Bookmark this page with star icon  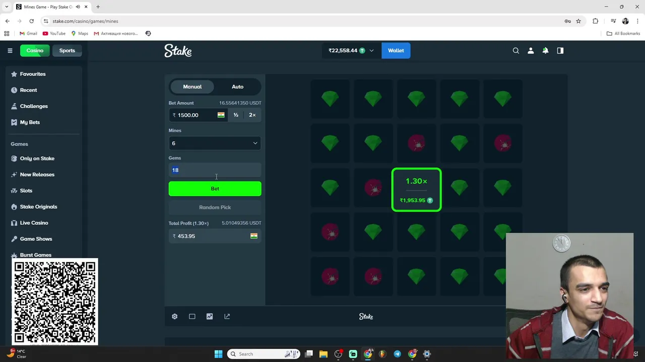coord(578,21)
